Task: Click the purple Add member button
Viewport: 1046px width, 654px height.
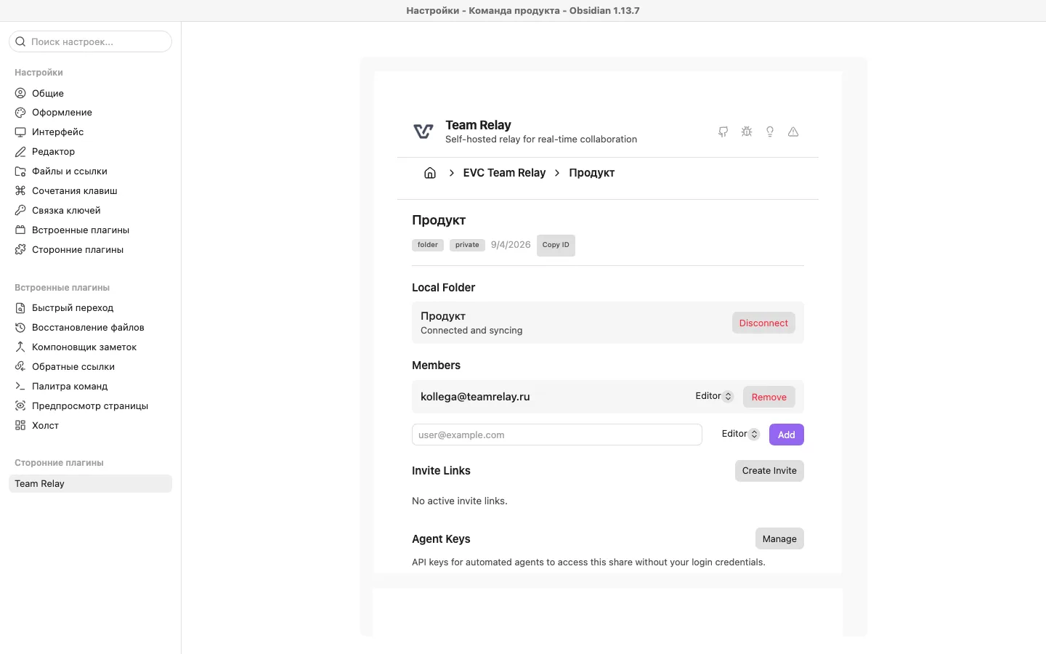Action: coord(787,435)
